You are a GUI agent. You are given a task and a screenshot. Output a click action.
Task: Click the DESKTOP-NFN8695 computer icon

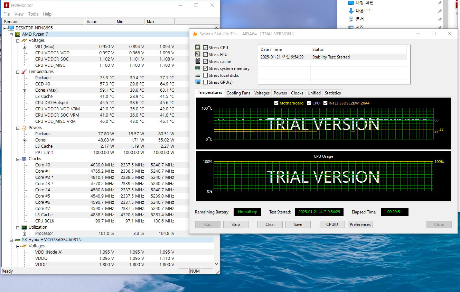click(x=11, y=28)
